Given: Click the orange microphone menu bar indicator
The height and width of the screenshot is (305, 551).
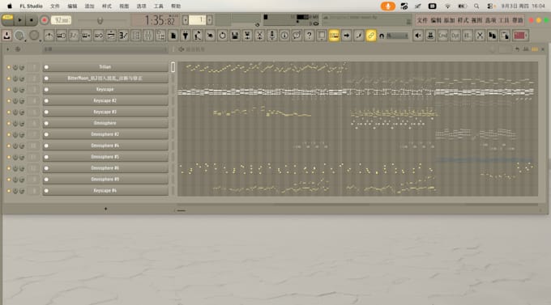Looking at the screenshot, I should 388,6.
